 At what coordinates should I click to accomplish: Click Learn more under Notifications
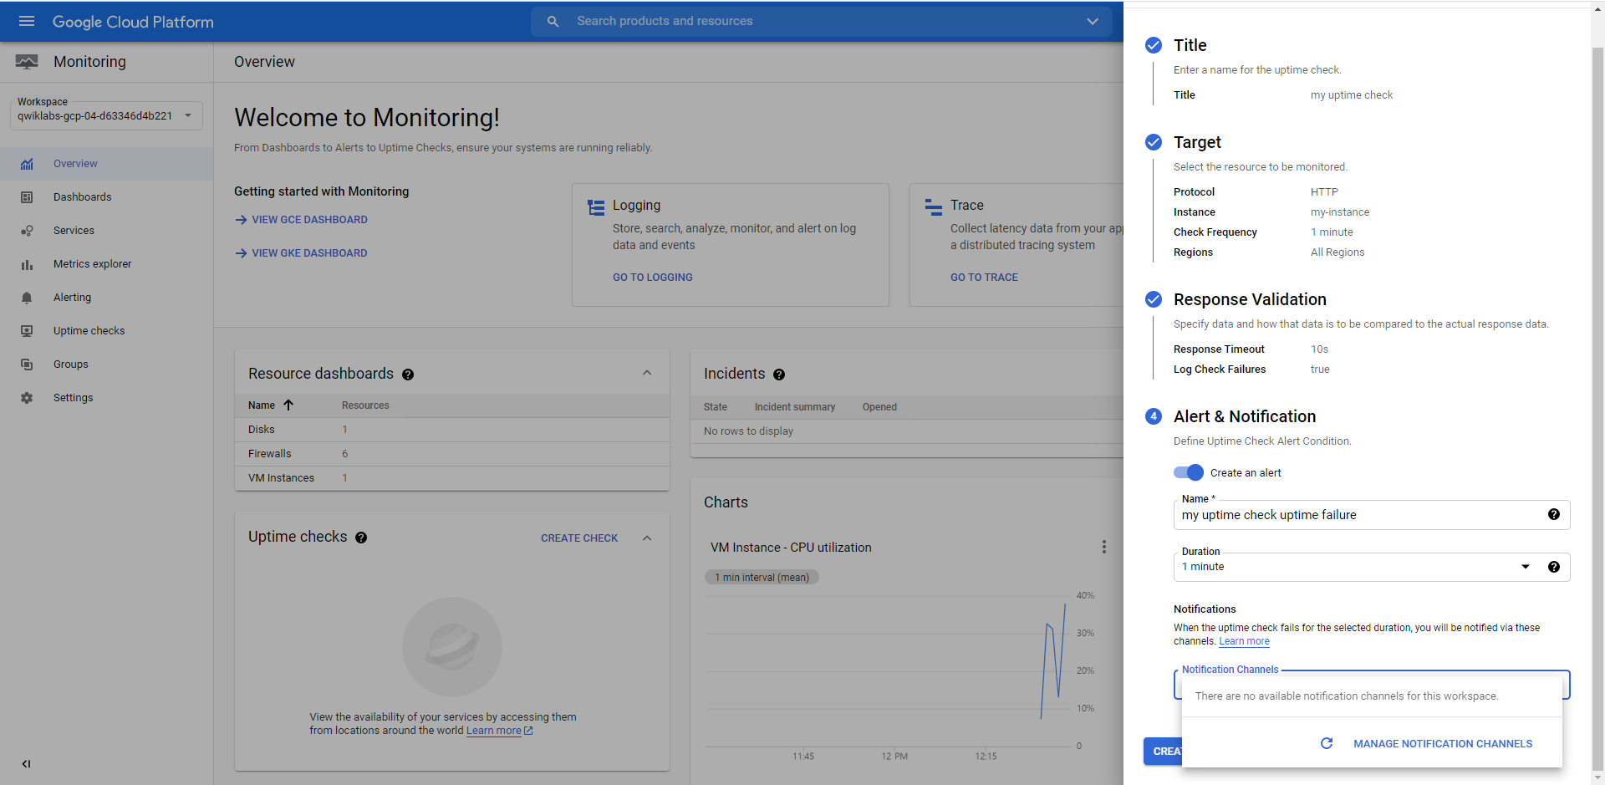pos(1244,641)
